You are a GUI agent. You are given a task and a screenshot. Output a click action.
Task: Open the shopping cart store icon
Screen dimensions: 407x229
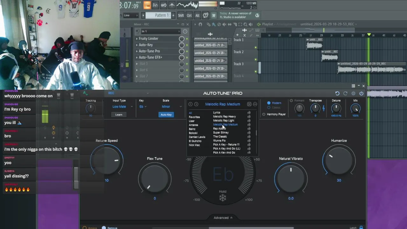click(214, 15)
